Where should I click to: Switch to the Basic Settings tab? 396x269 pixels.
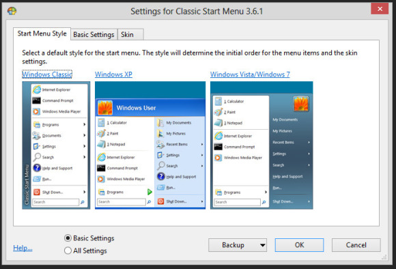94,35
